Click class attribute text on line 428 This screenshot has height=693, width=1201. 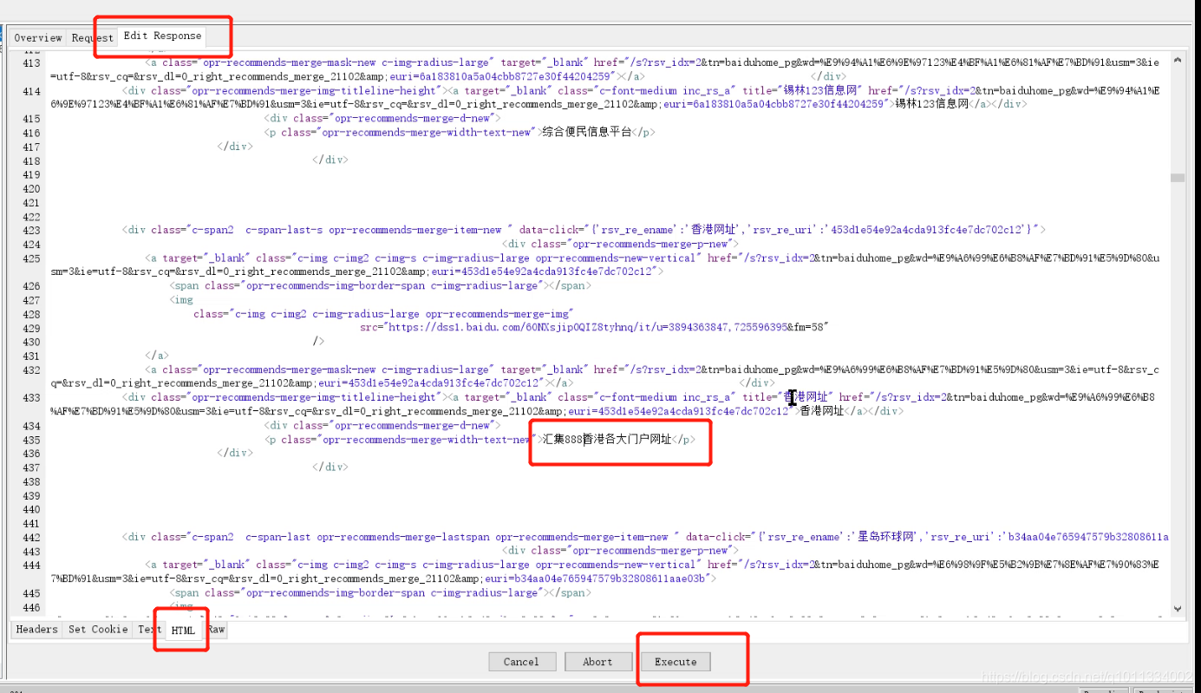[x=383, y=313]
